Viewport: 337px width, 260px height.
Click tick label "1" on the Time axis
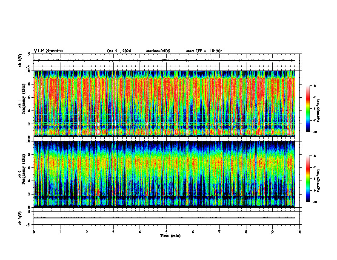(60, 232)
